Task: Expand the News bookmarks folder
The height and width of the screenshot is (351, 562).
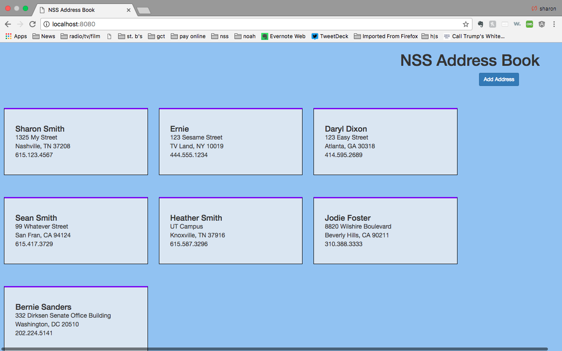Action: (43, 36)
